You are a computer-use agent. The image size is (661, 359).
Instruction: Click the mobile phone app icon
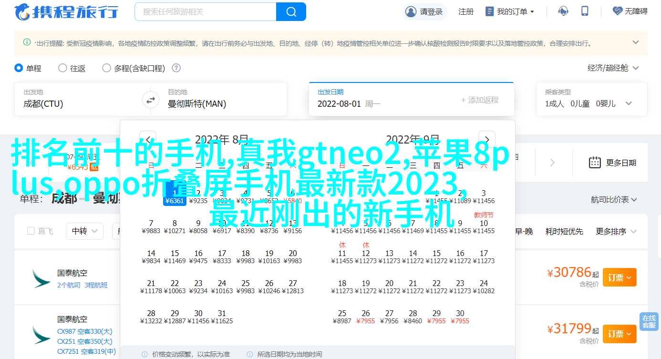click(585, 11)
